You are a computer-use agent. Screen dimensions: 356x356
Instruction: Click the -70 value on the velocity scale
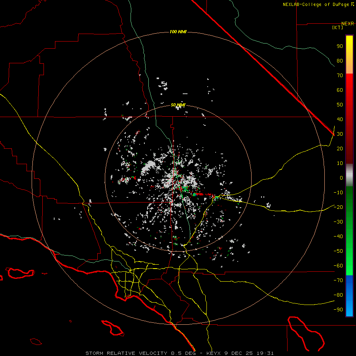338,280
